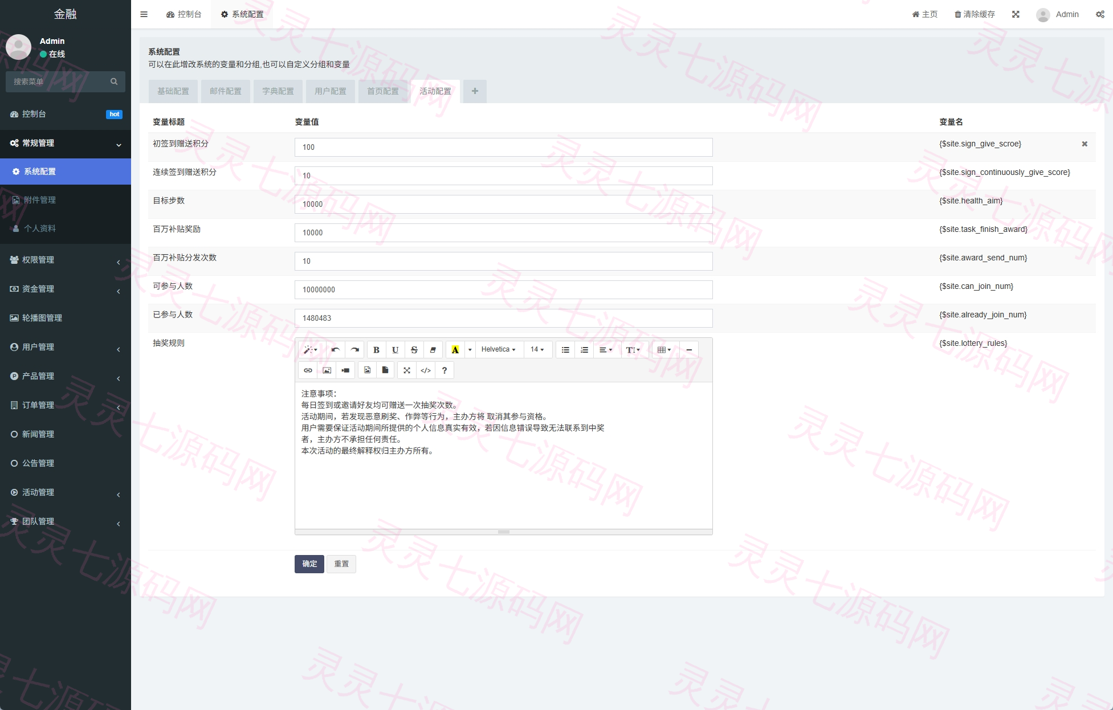Image resolution: width=1113 pixels, height=710 pixels.
Task: Click the 确定 submit button
Action: [309, 564]
